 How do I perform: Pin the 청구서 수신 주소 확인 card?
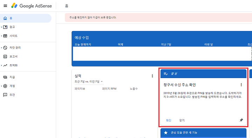pyautogui.click(x=241, y=120)
